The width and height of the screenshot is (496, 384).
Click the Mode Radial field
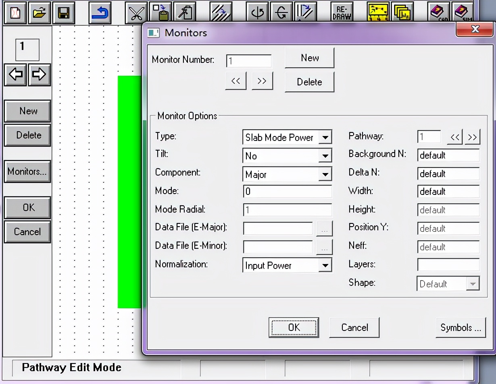288,210
